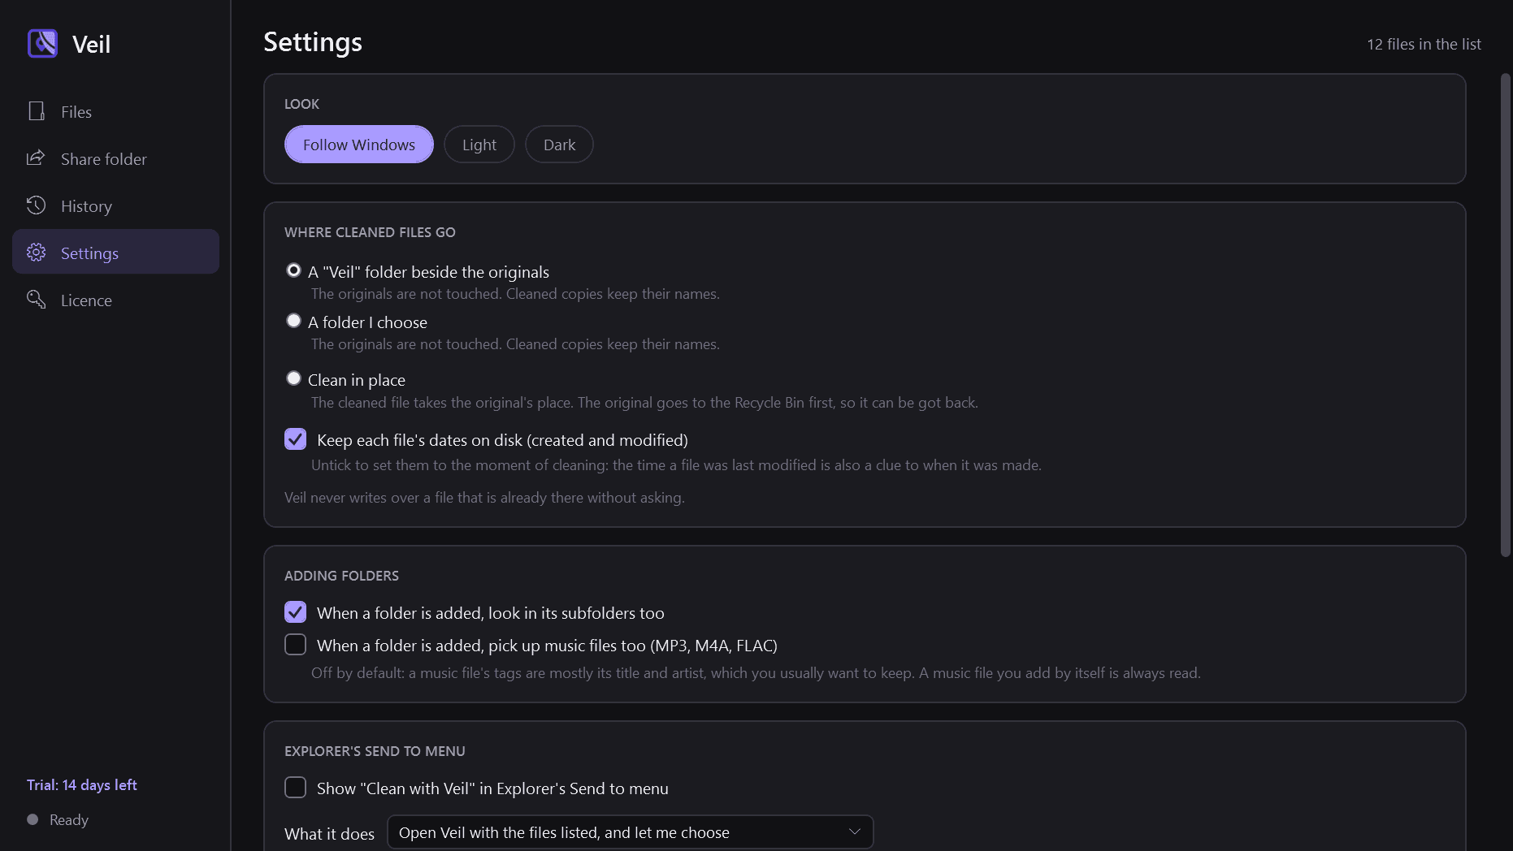This screenshot has width=1513, height=851.
Task: Click the Ready status dot indicator
Action: point(33,819)
